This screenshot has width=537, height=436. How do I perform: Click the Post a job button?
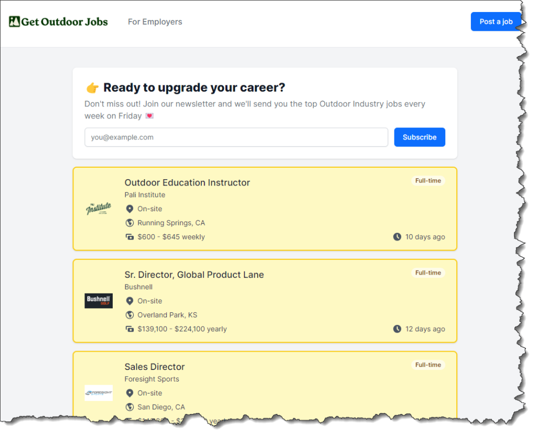click(496, 21)
